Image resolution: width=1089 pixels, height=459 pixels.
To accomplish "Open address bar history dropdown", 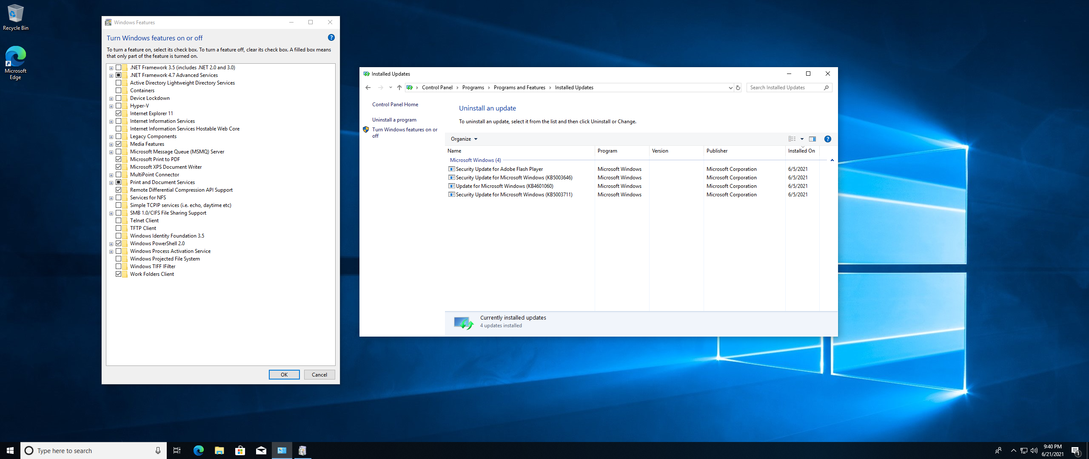I will click(x=730, y=88).
